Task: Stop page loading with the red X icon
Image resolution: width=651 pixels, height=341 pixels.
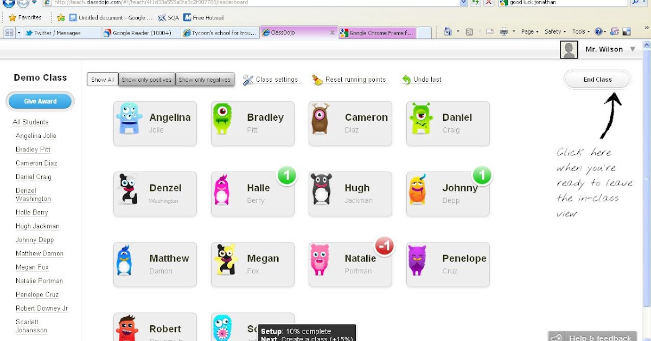Action: (489, 3)
